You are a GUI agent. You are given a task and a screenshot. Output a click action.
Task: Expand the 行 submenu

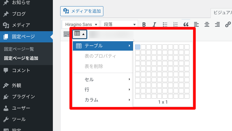click(x=103, y=89)
